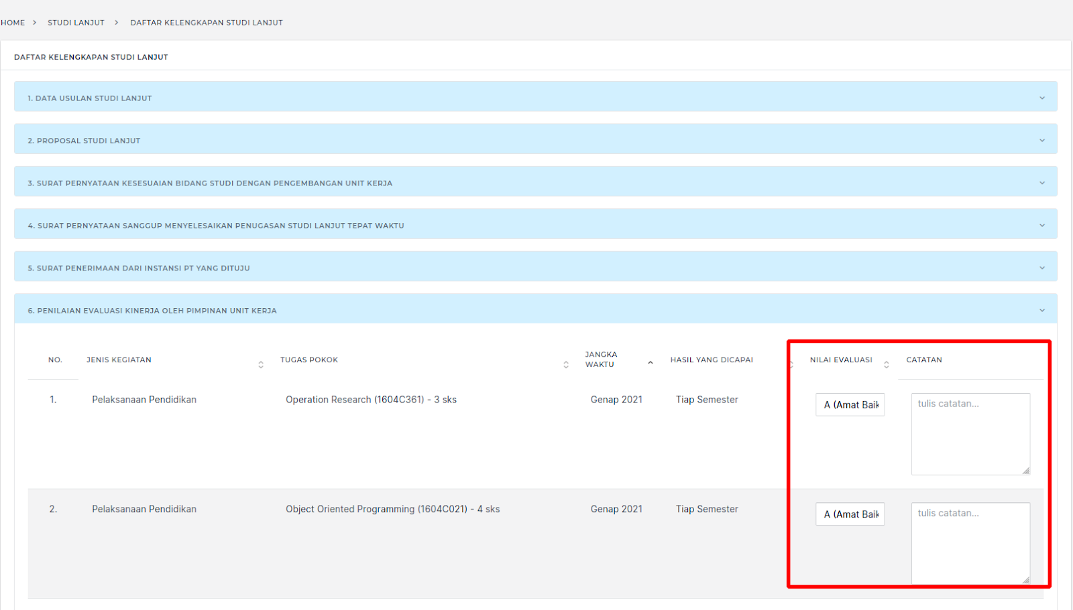This screenshot has width=1073, height=610.
Task: Click sort arrows beside Tugas Pokok
Action: pyautogui.click(x=566, y=364)
